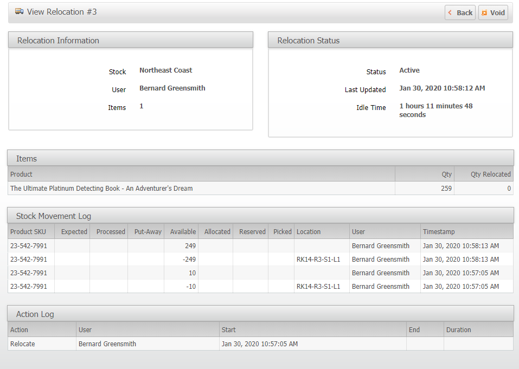
Task: Click the Void button
Action: [493, 12]
